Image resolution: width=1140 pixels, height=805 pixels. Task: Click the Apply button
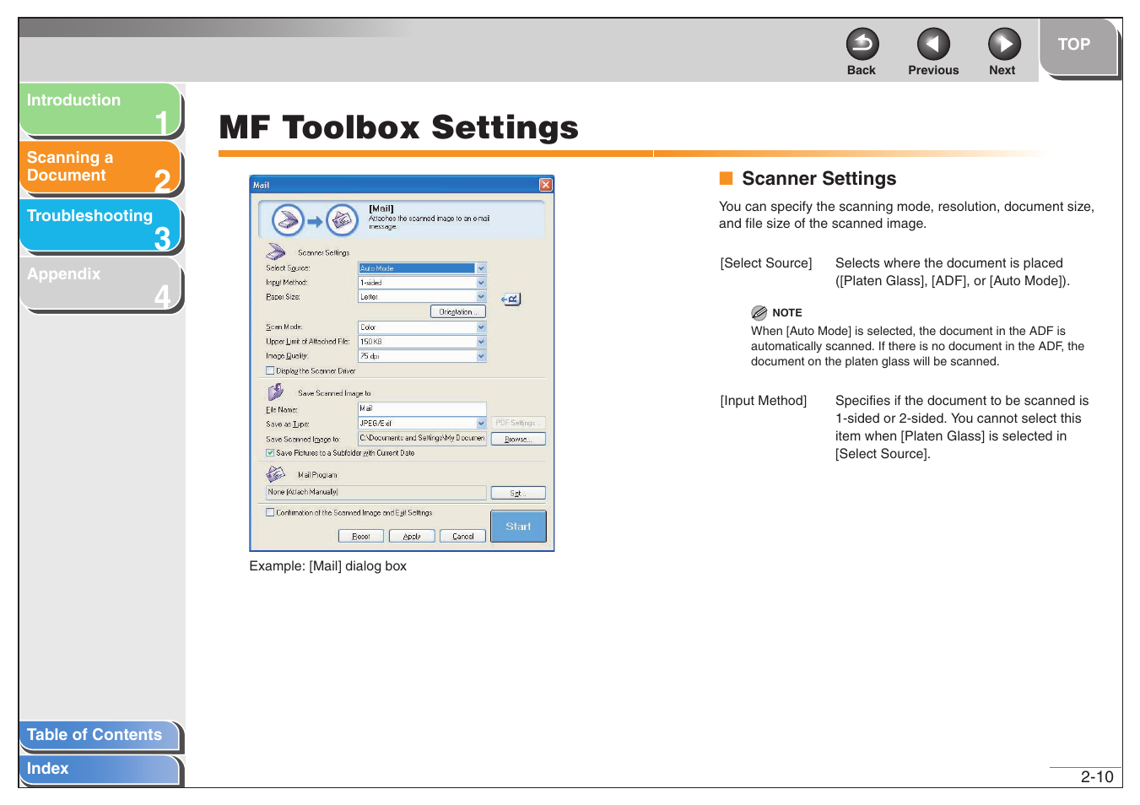click(412, 536)
